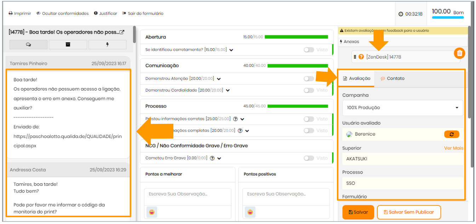Type in Pontos a melhorar observation field
This screenshot has width=476, height=224.
187,194
